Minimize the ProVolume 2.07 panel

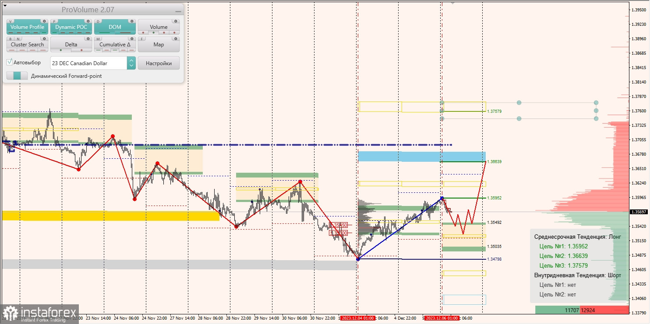coord(178,11)
